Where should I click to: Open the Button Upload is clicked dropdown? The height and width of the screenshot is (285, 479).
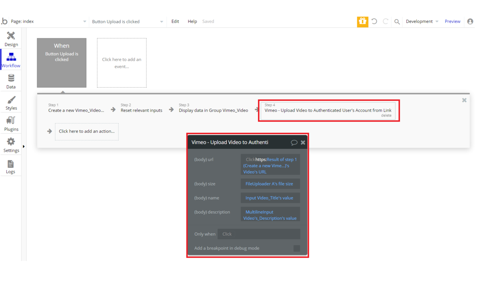(127, 22)
